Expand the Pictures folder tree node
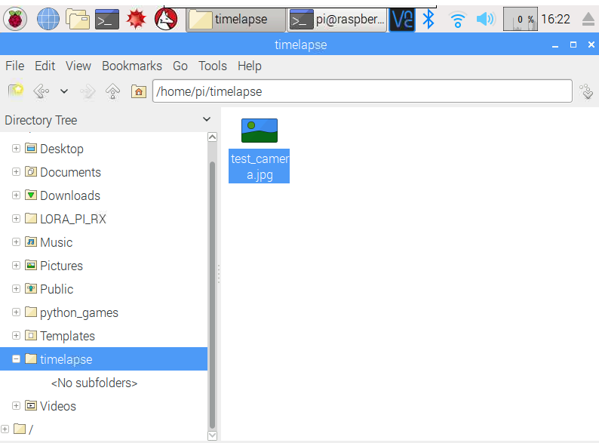The width and height of the screenshot is (599, 443). 16,266
